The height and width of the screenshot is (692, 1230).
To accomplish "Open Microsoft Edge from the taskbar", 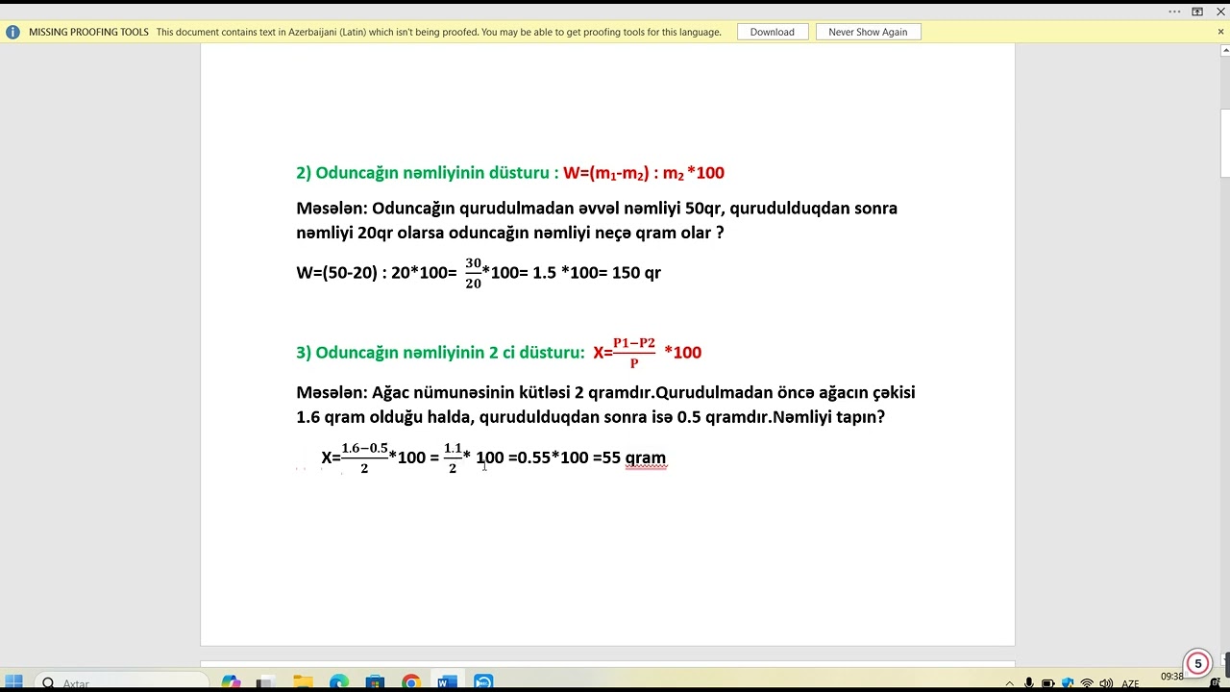I will coord(339,682).
